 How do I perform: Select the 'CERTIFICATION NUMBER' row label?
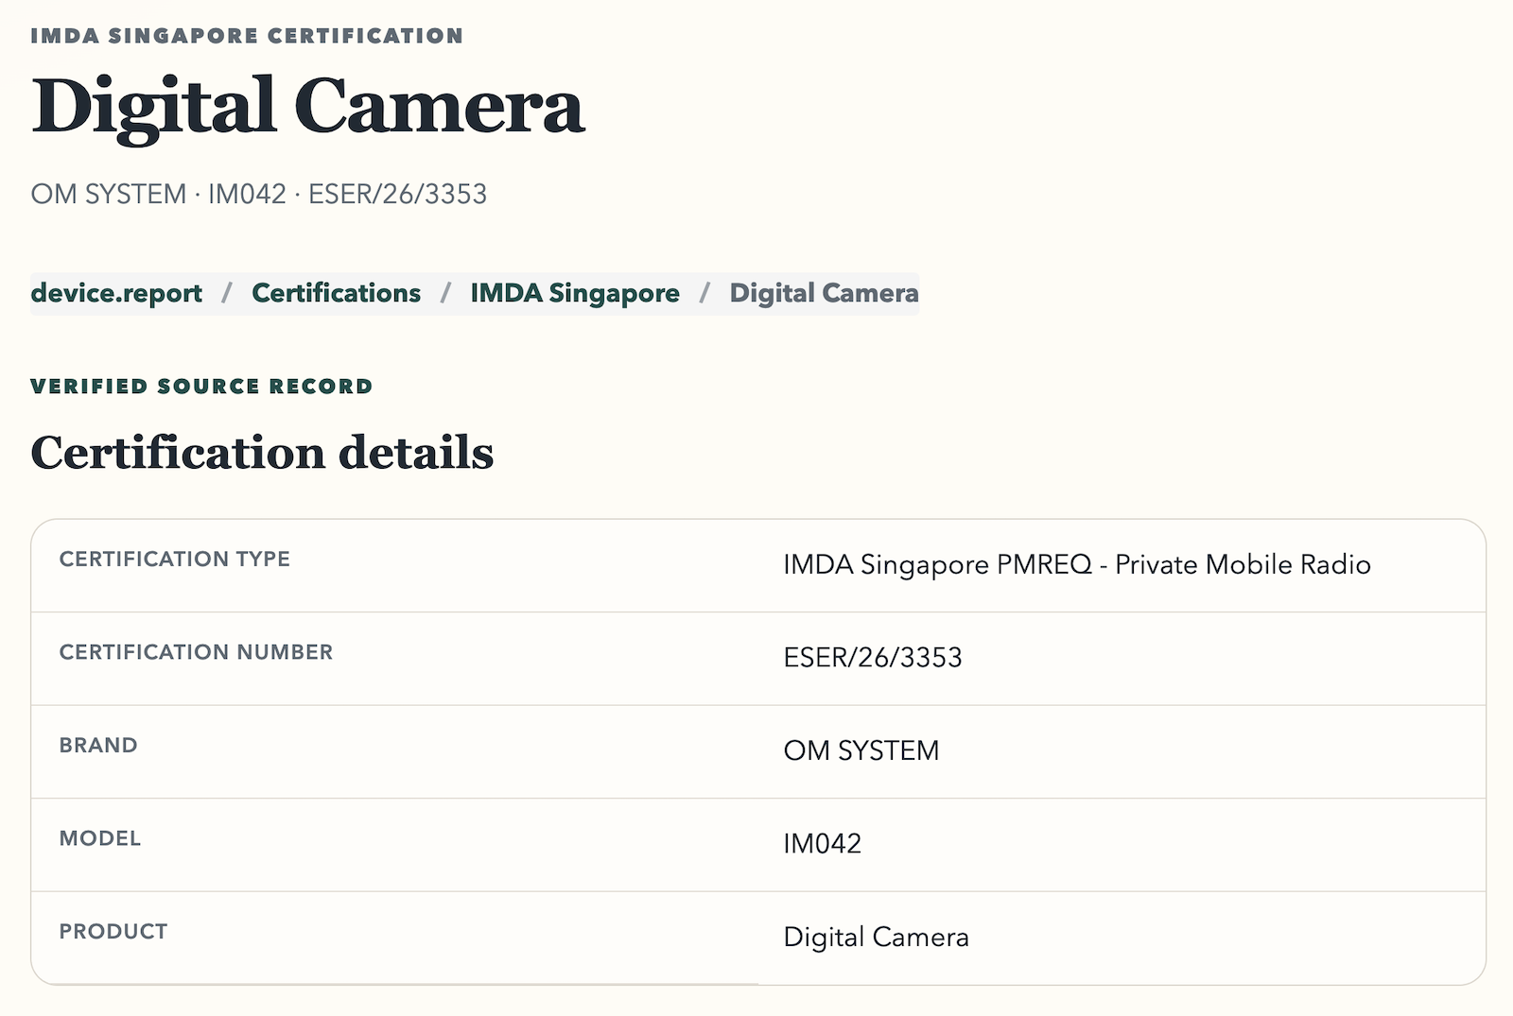[197, 652]
